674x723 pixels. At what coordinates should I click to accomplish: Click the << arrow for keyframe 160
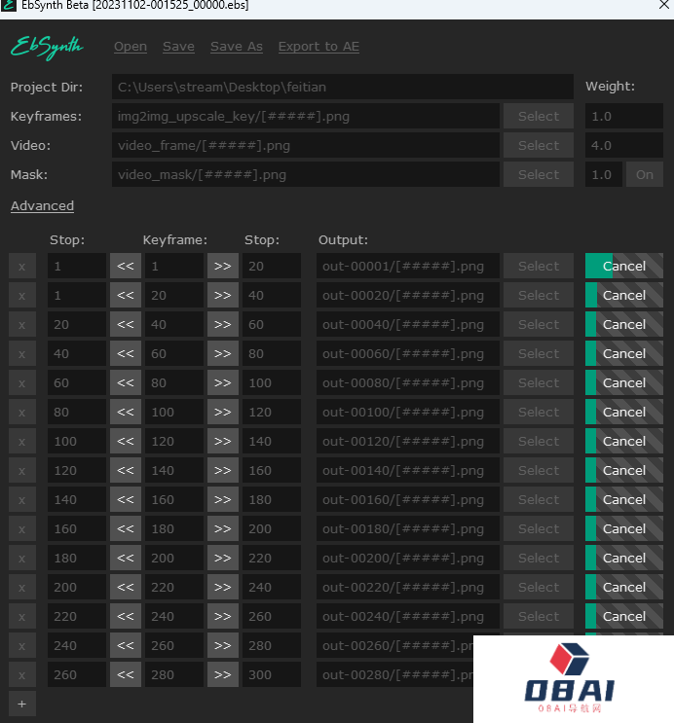click(x=125, y=499)
